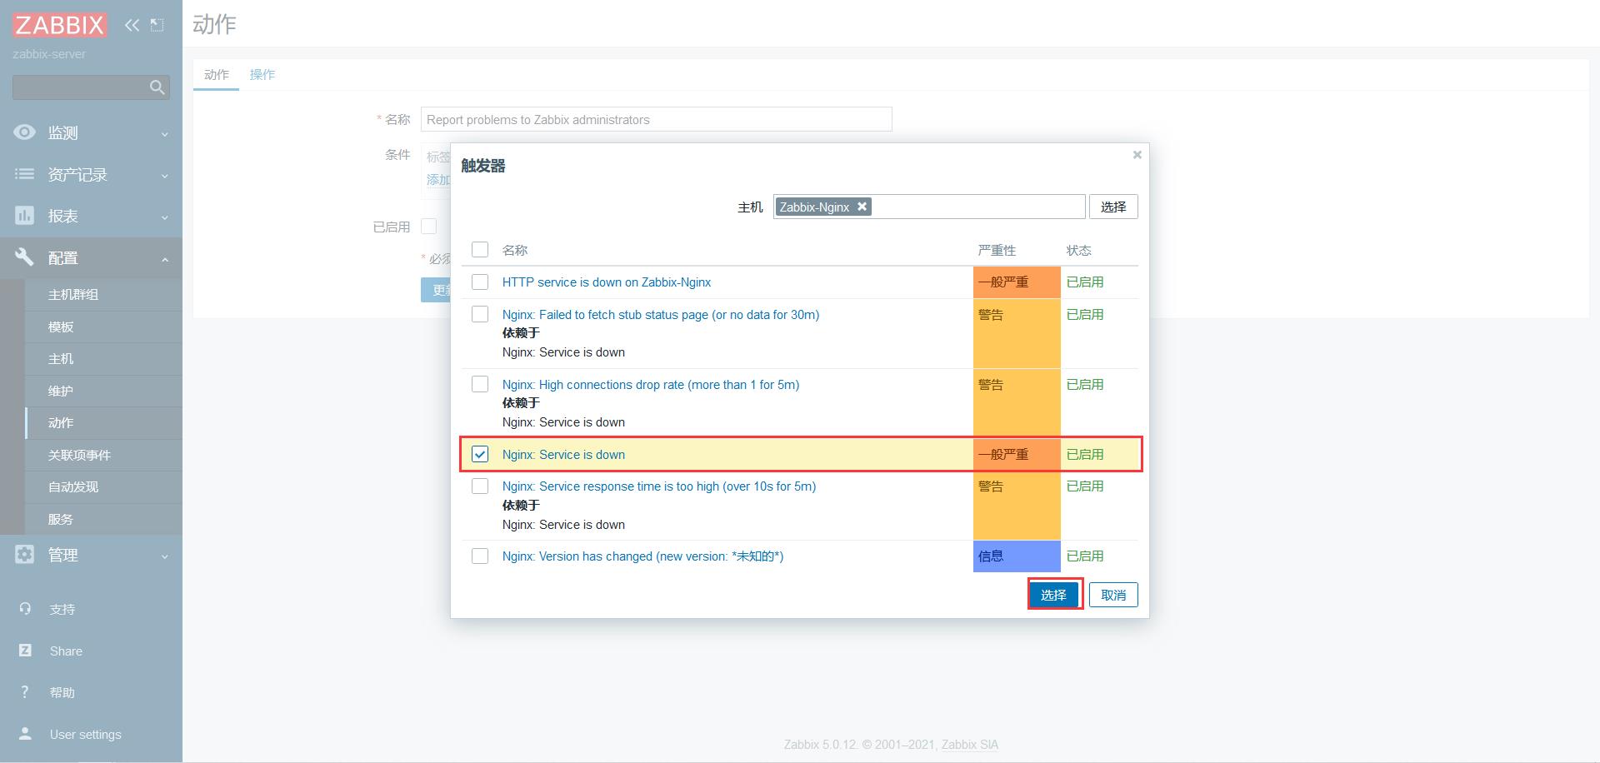
Task: Open 自动发现 in sidebar
Action: click(103, 487)
